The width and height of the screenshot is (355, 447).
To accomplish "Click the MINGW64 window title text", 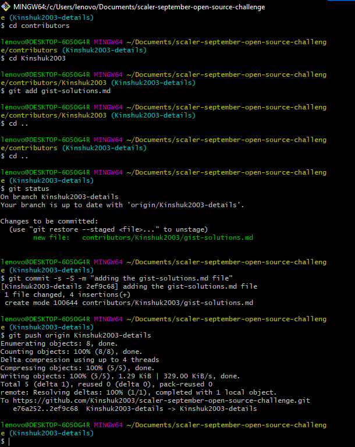I will (x=139, y=7).
